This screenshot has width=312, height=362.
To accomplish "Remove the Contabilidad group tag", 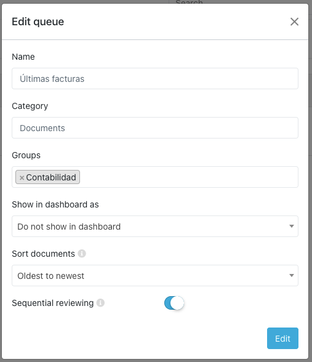I will pyautogui.click(x=22, y=177).
